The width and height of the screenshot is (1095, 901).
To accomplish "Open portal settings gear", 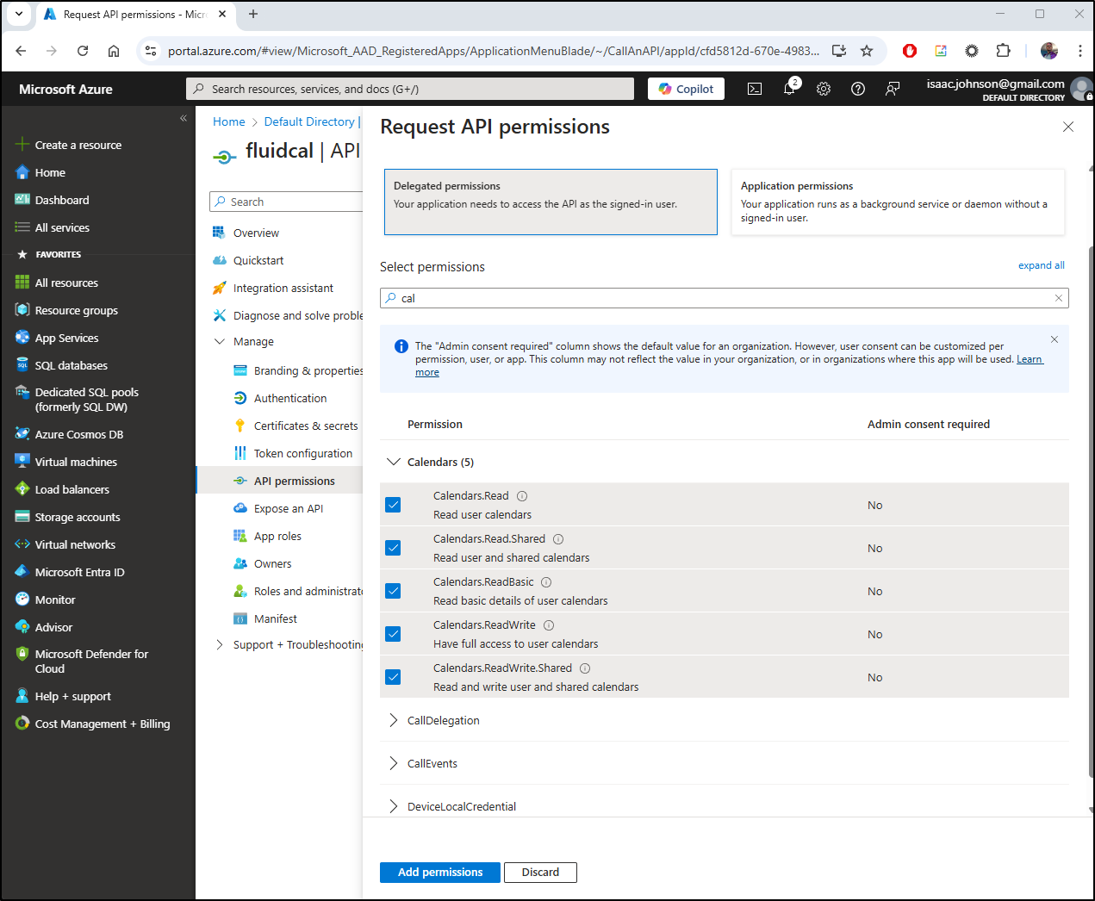I will [824, 89].
